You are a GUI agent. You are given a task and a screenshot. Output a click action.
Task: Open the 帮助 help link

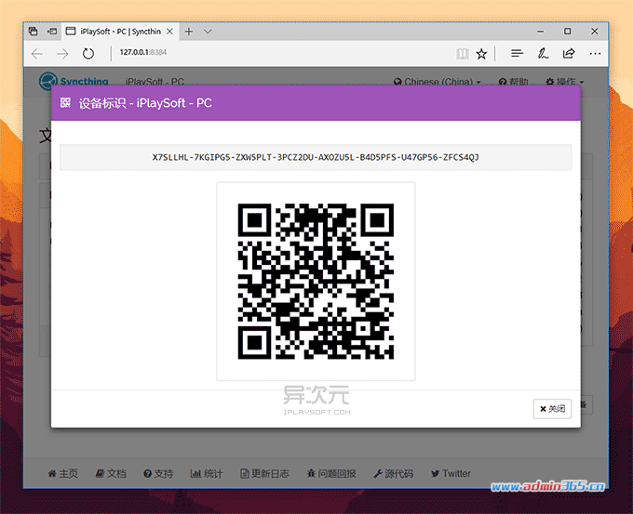[x=513, y=82]
